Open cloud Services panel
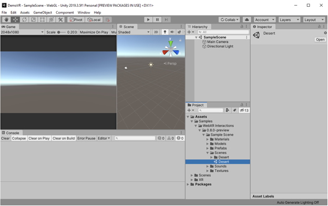 247,19
